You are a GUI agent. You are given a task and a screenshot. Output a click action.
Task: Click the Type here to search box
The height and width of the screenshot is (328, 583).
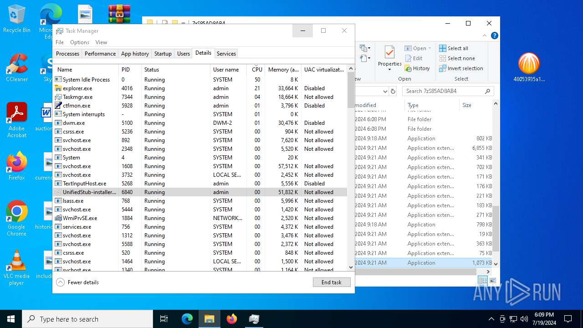pyautogui.click(x=87, y=319)
